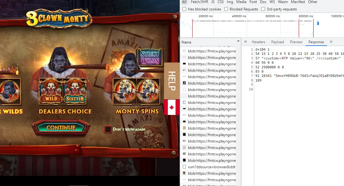Click the CONTINUE button in the game

tap(61, 128)
